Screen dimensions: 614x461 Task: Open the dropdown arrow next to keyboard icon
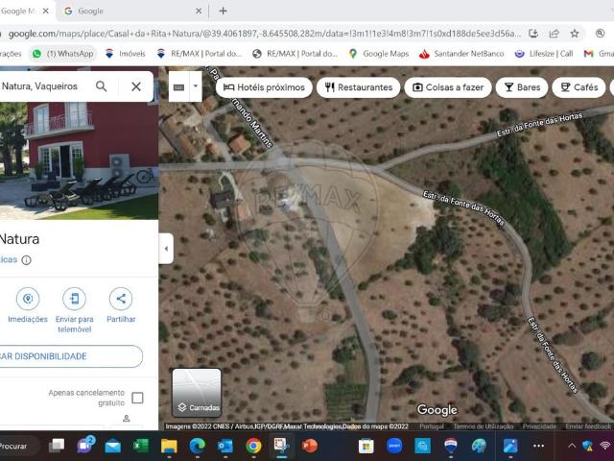pos(196,86)
